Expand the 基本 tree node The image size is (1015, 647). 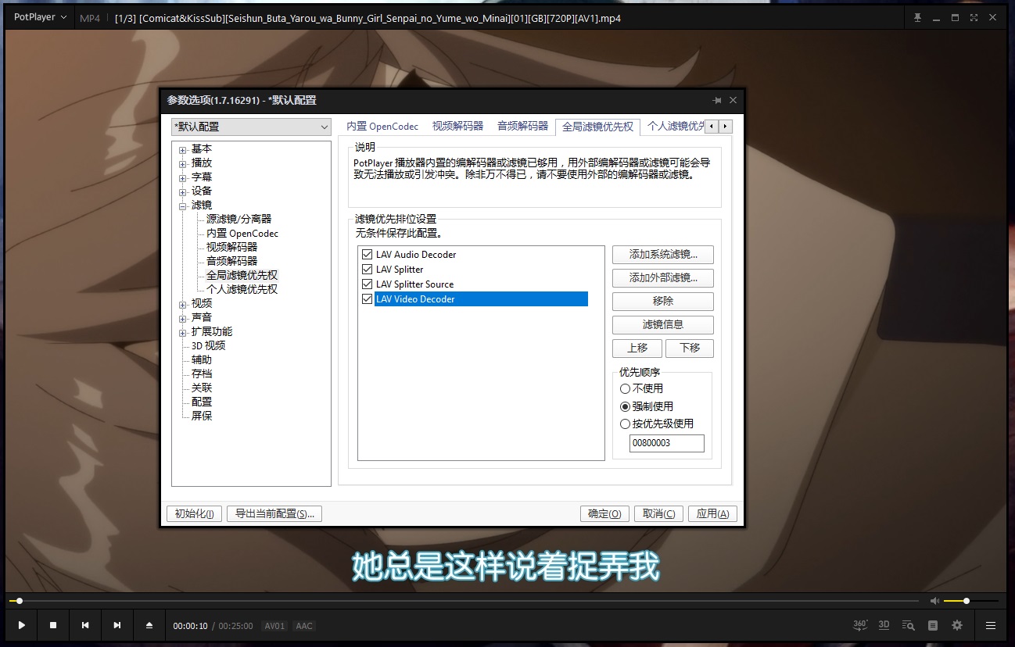tap(183, 149)
